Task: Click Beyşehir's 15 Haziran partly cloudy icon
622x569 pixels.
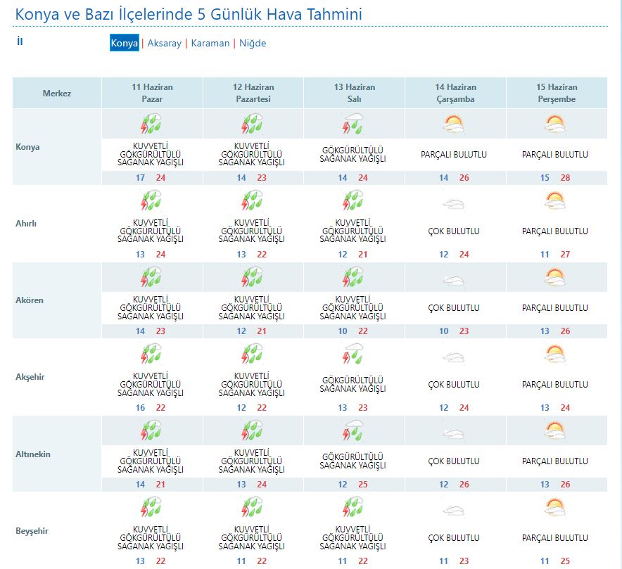Action: click(555, 507)
